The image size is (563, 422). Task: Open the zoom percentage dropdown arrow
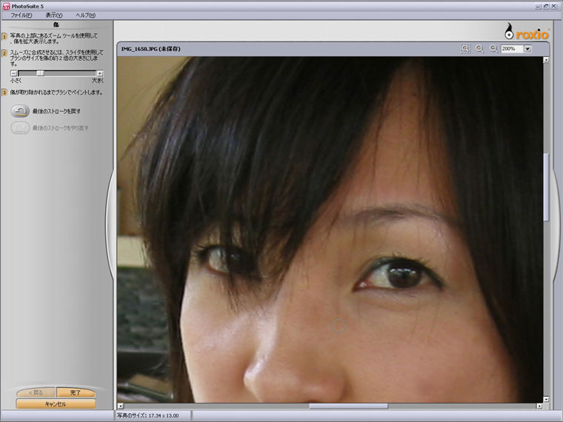click(x=528, y=49)
